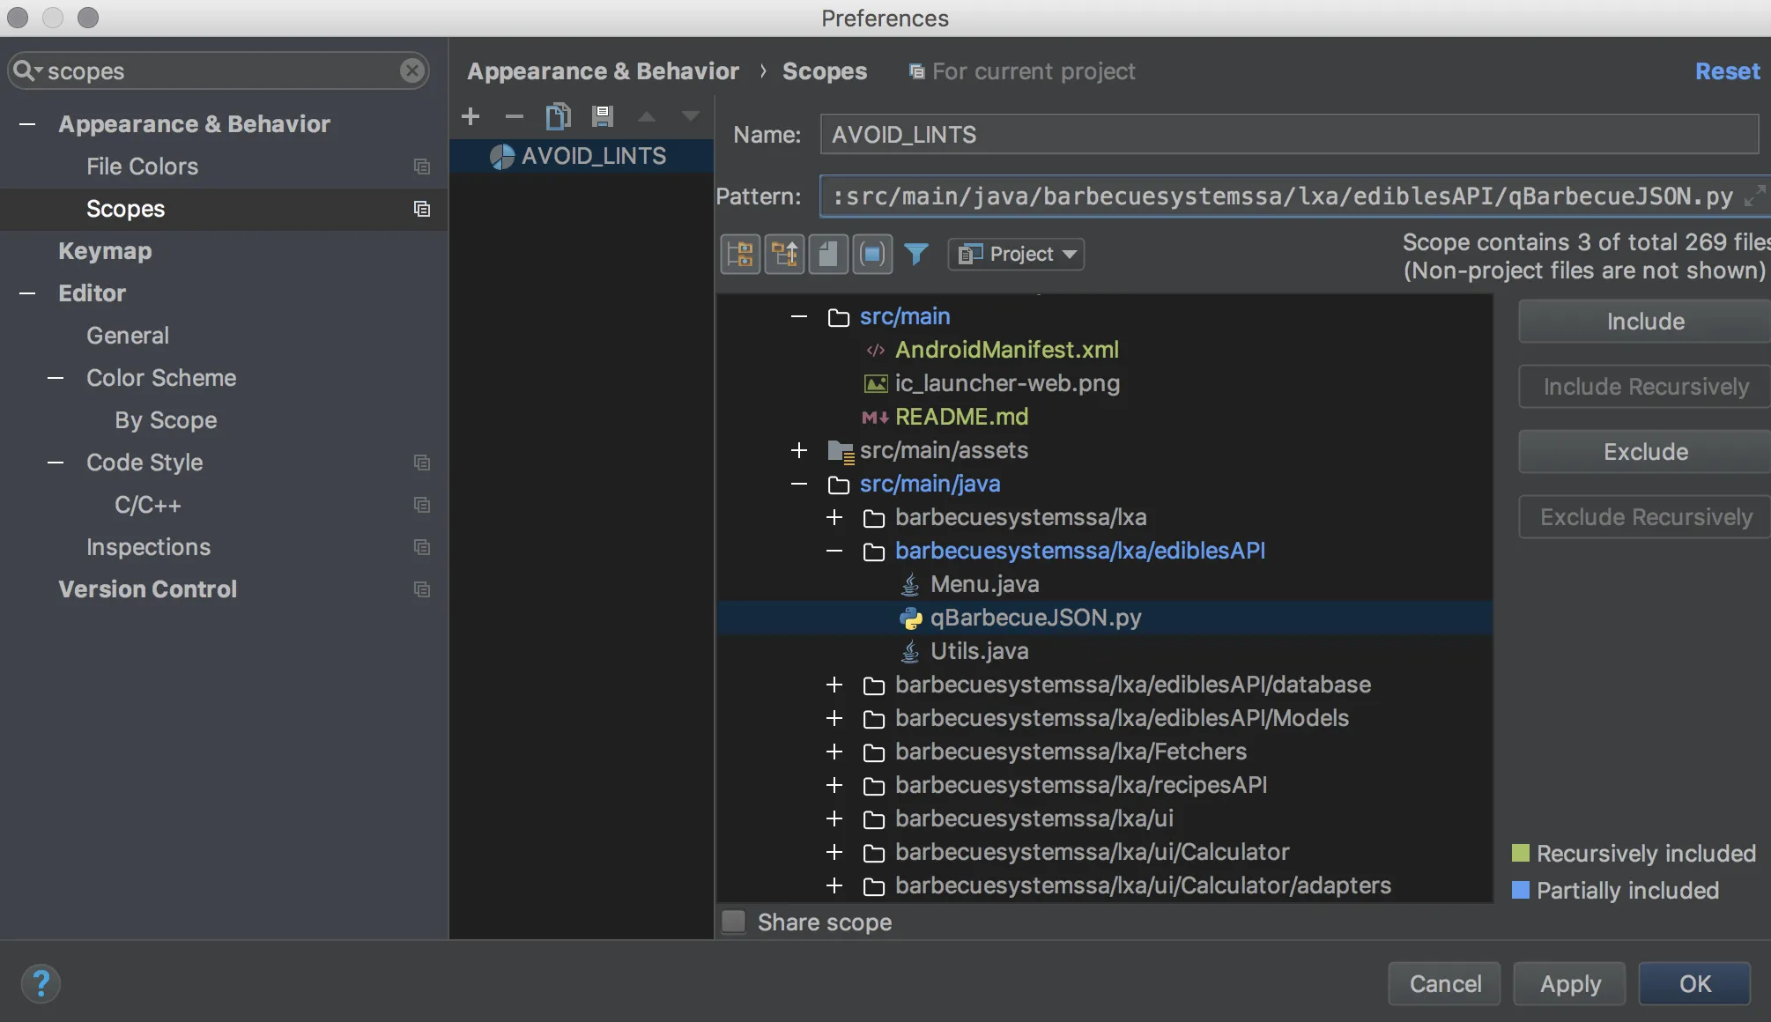Click the flatten packages toolbar icon
Image resolution: width=1771 pixels, height=1022 pixels.
click(740, 255)
